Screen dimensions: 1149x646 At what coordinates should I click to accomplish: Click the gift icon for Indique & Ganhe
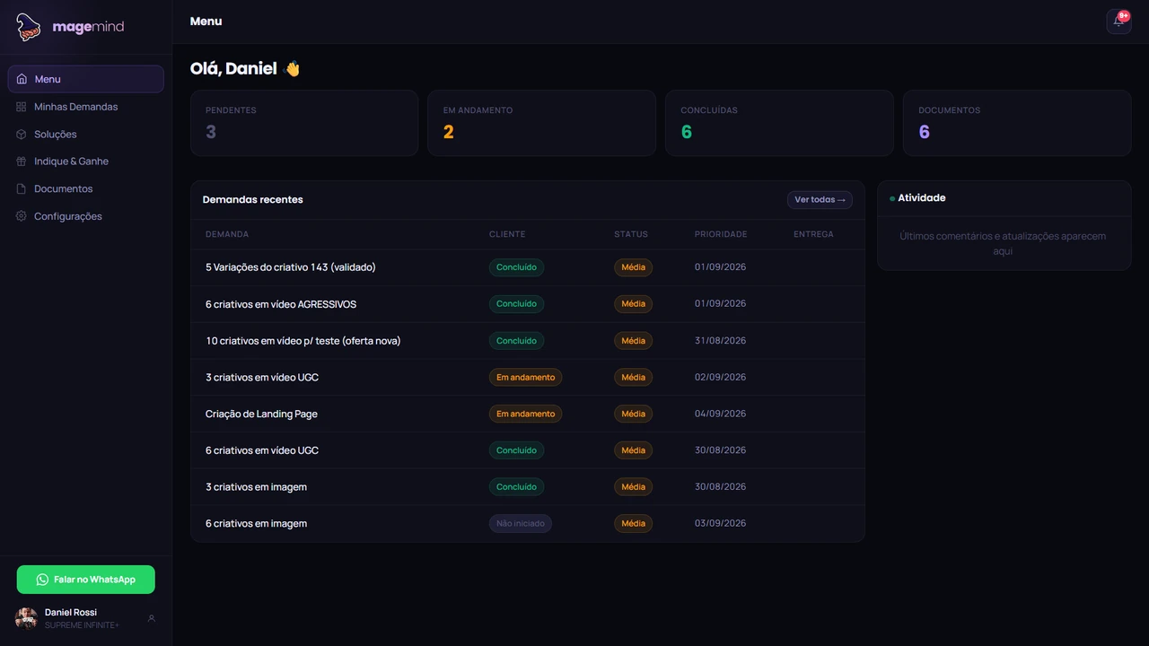pyautogui.click(x=22, y=161)
